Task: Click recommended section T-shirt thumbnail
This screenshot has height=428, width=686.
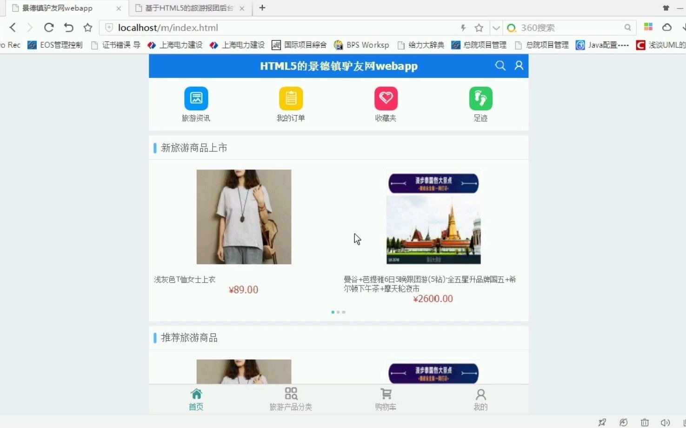Action: 244,371
